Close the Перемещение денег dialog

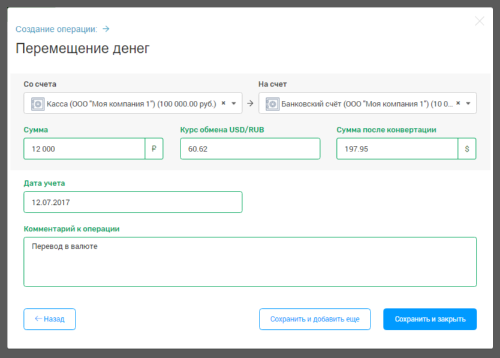(479, 22)
